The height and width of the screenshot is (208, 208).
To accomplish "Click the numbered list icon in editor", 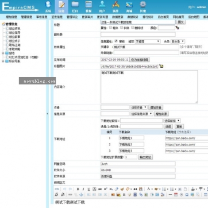I will pyautogui.click(x=164, y=189).
